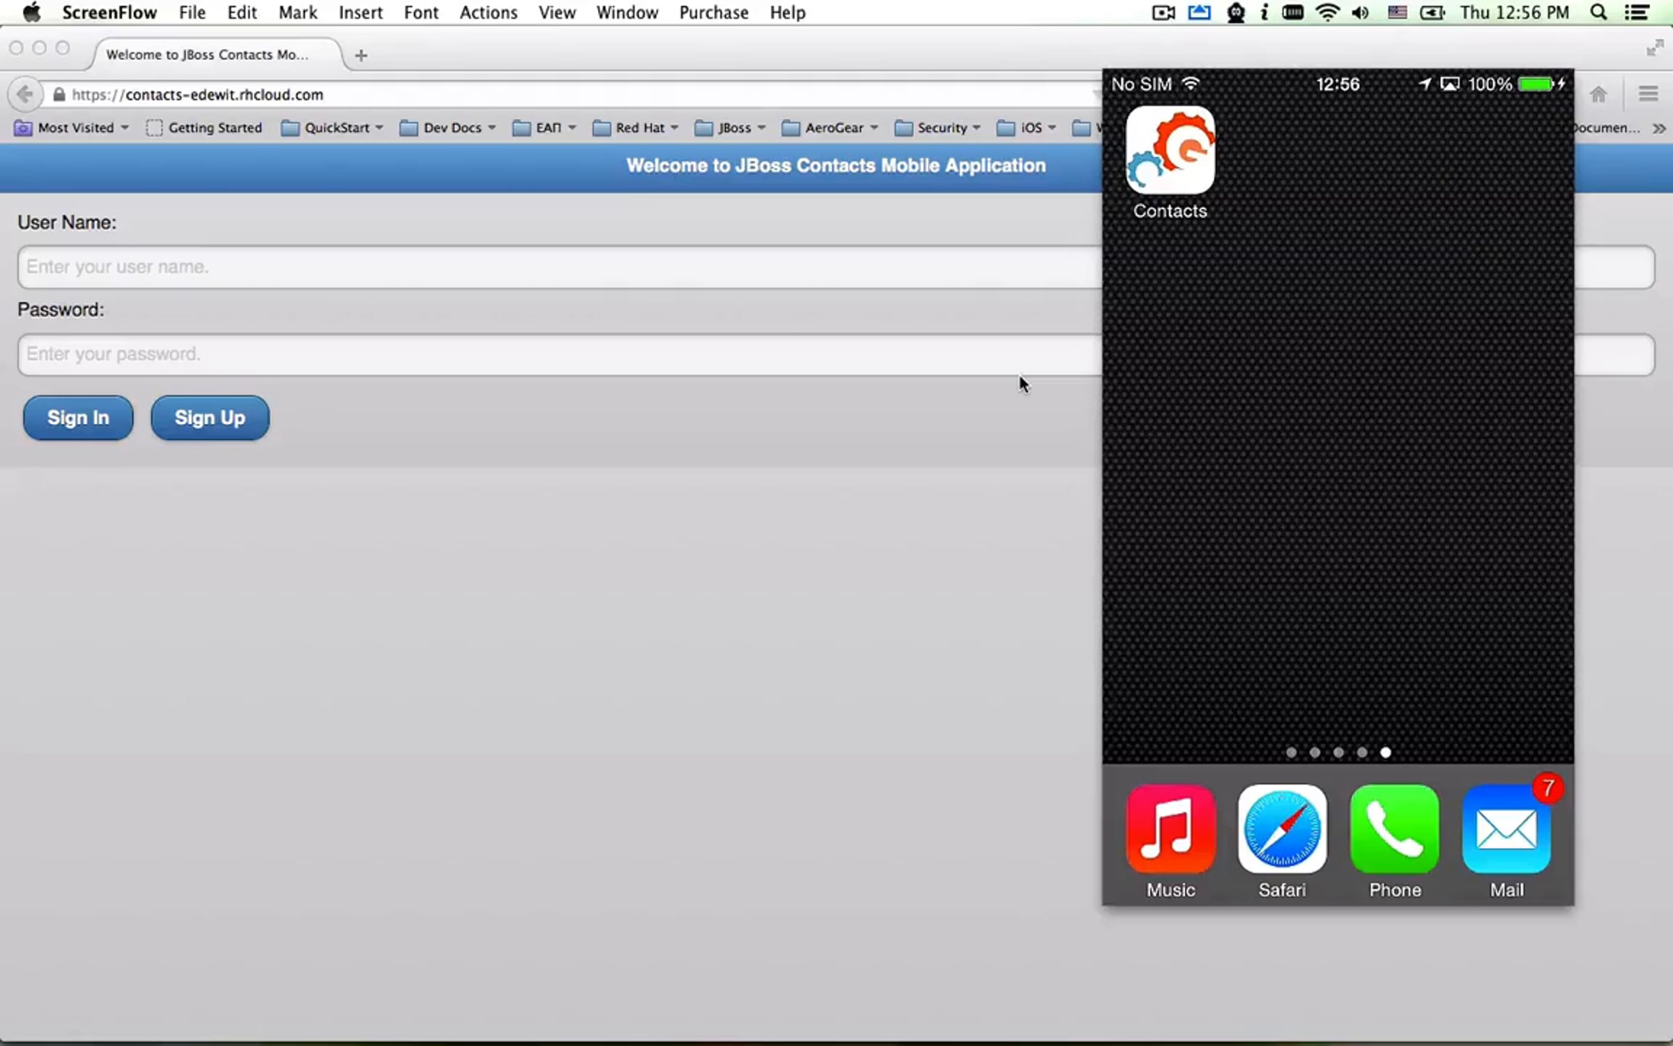Open the QuickStart bookmarks folder

point(333,128)
